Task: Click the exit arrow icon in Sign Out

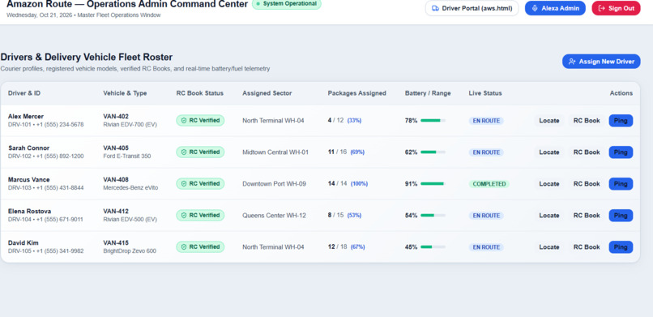Action: [601, 8]
